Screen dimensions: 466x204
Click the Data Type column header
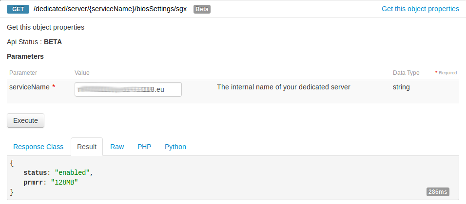pyautogui.click(x=406, y=73)
